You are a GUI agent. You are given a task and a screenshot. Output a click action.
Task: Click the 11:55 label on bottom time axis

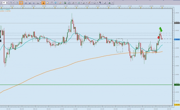(75, 109)
